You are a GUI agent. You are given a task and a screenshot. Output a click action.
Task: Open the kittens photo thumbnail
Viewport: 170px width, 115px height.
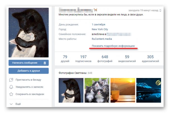[x=97, y=90]
